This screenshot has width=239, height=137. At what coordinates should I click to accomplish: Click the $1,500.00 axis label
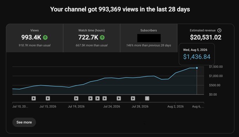pos(216,67)
